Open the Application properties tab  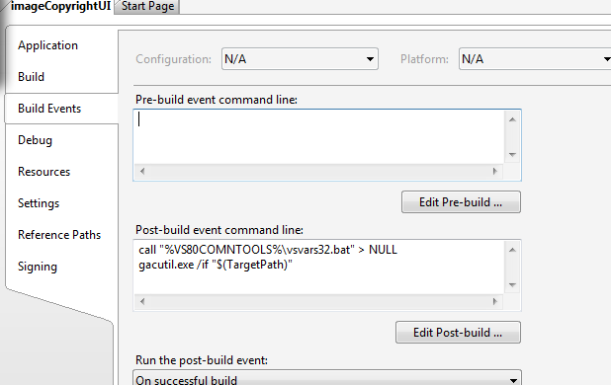coord(47,45)
